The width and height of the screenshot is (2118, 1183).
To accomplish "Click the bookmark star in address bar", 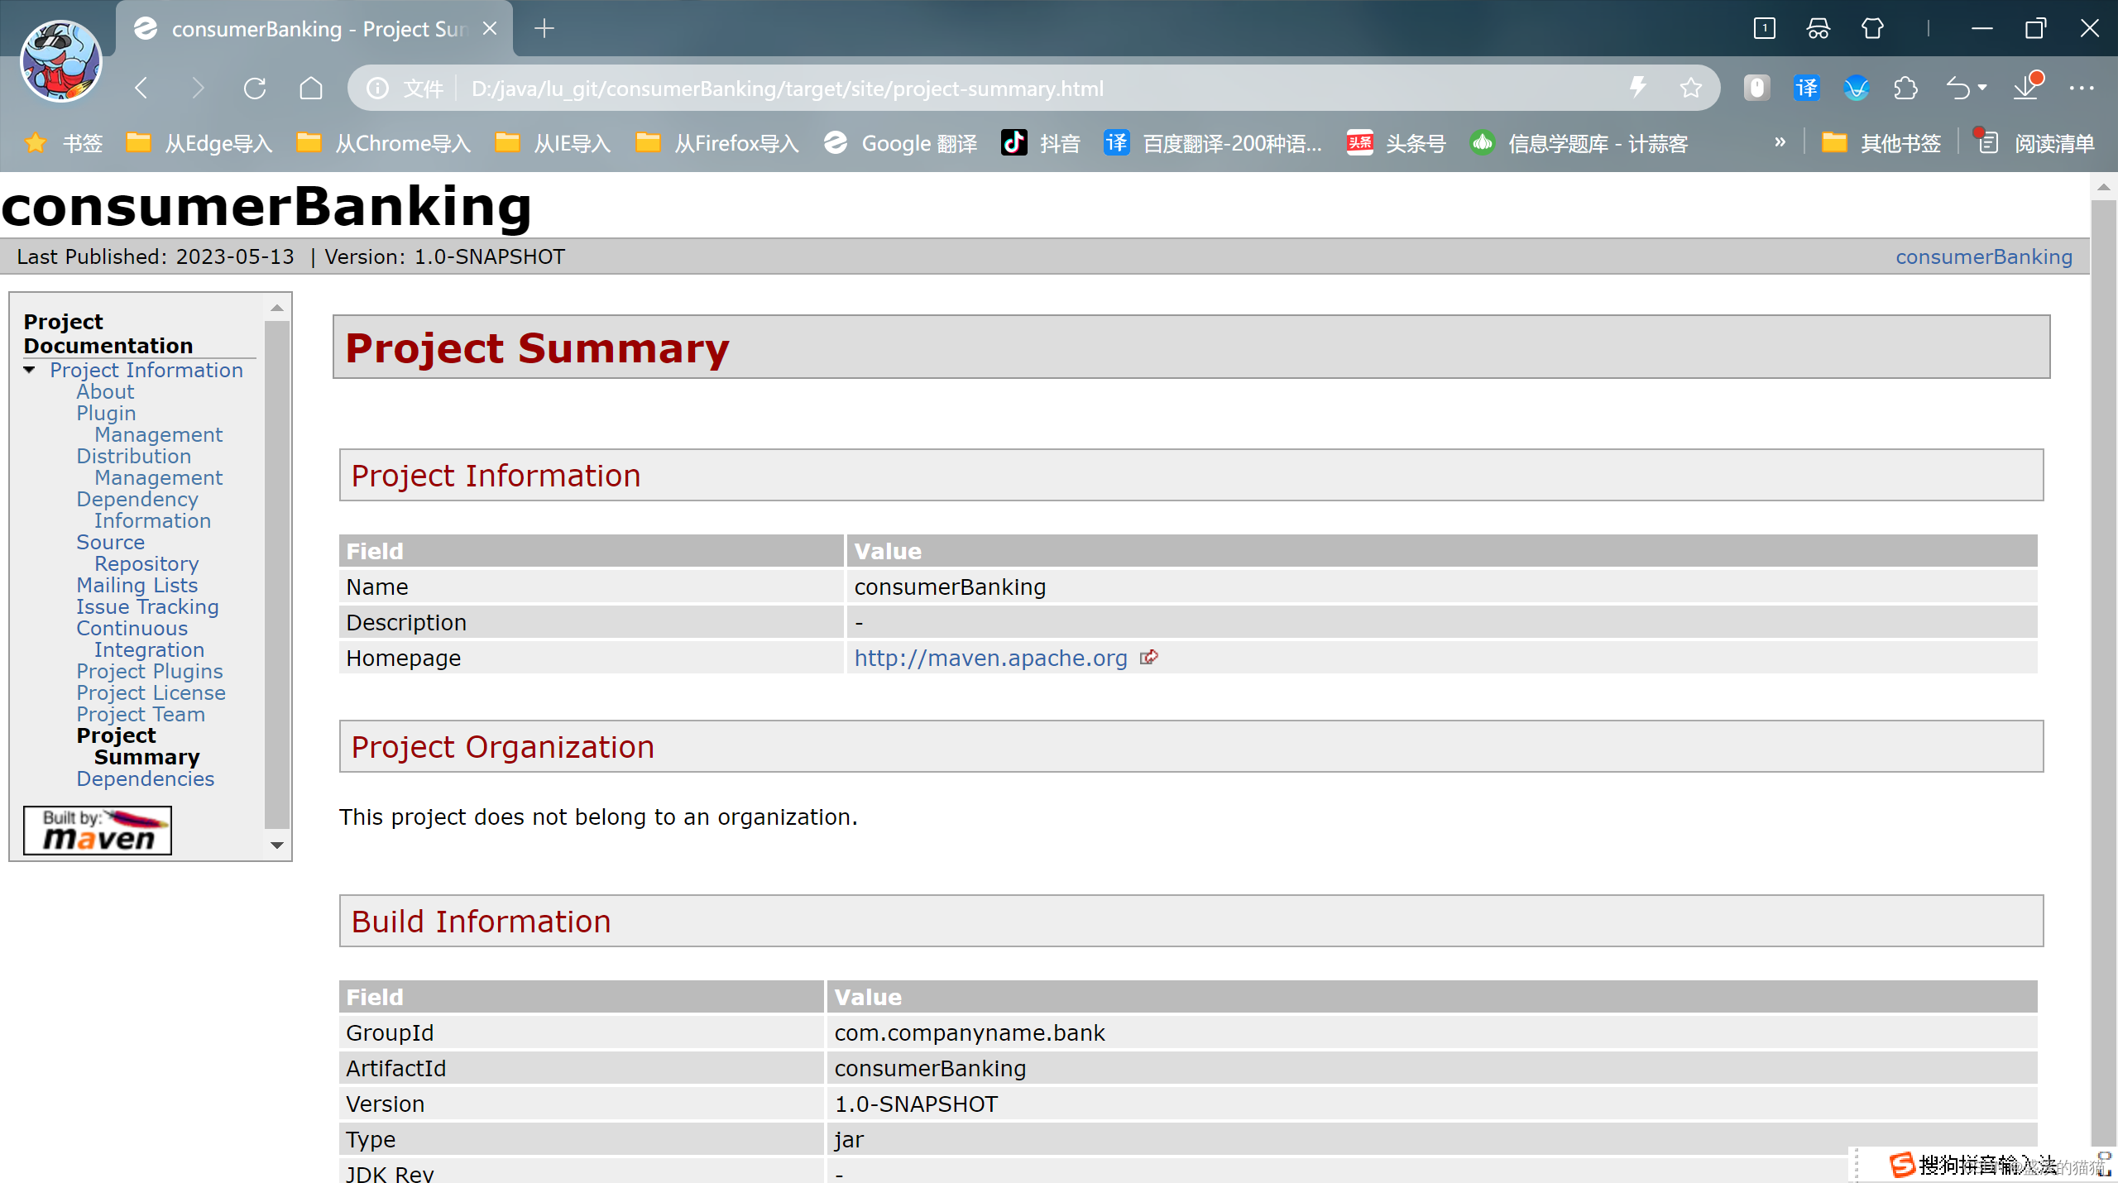I will [1691, 89].
